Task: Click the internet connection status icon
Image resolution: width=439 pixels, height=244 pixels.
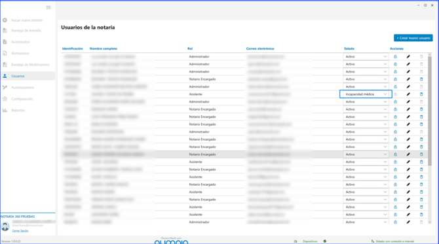Action: (373, 241)
